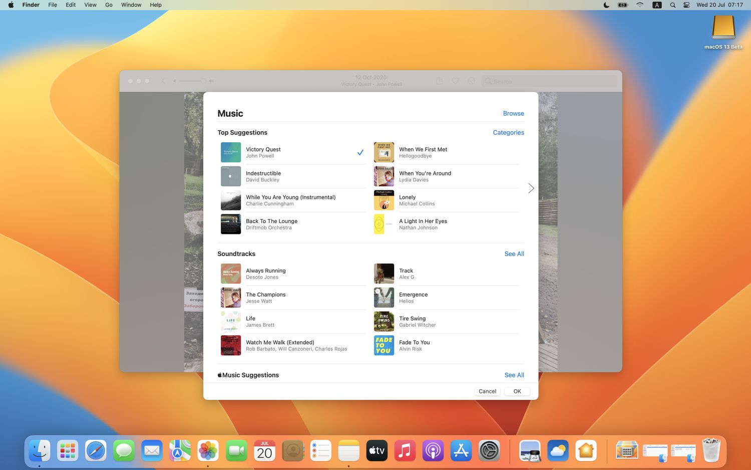Cancel the Music dialog

click(487, 391)
